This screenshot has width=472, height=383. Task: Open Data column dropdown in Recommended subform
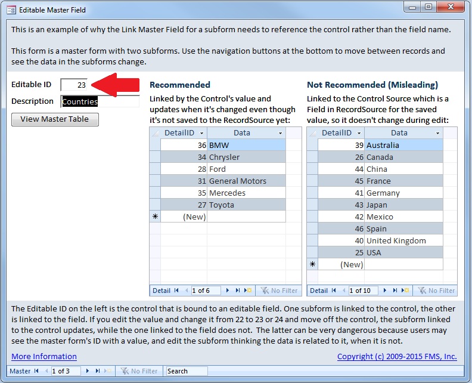[280, 133]
